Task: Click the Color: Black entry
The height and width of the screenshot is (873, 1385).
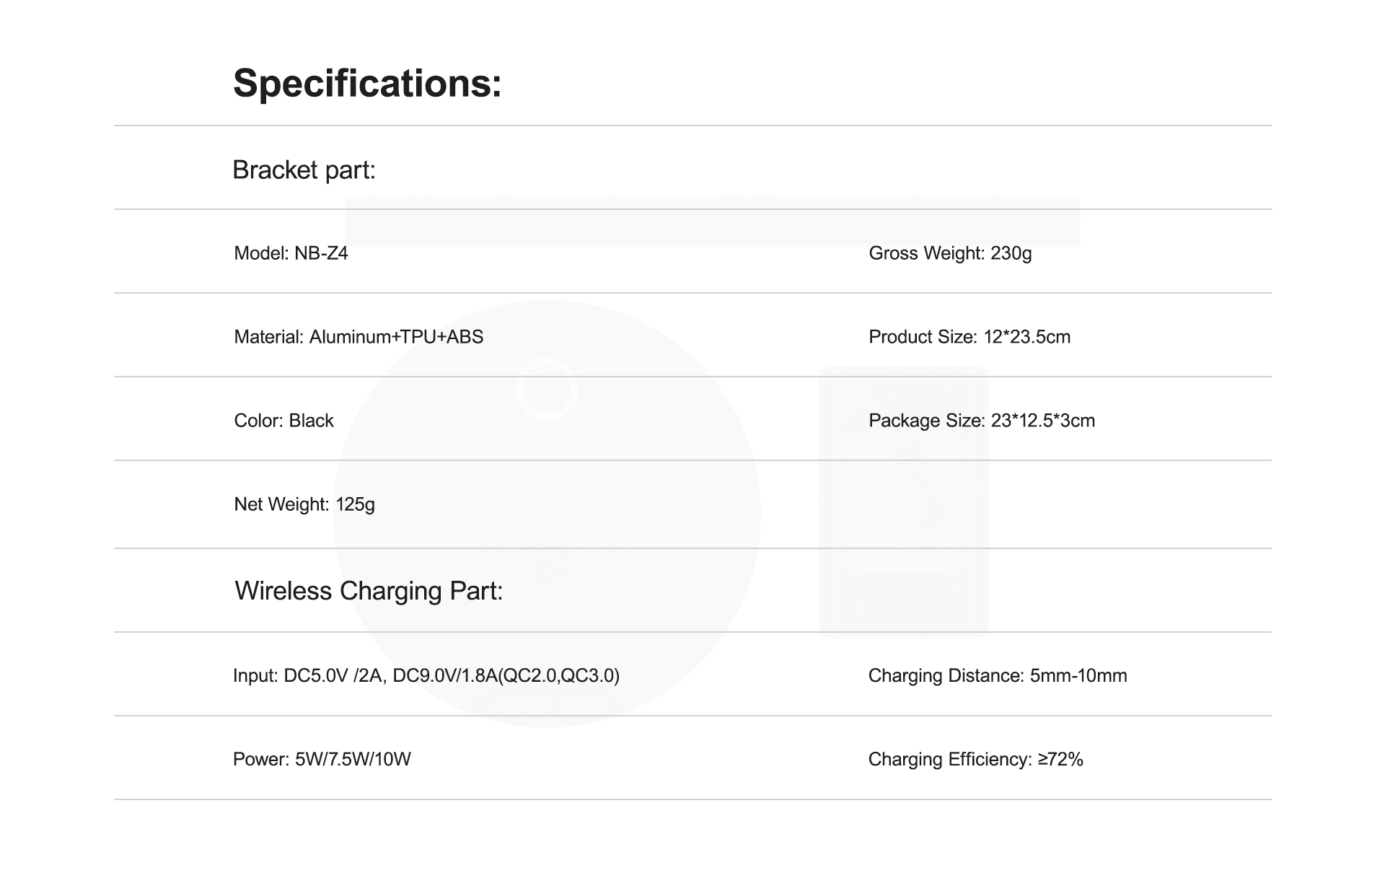Action: (x=283, y=421)
